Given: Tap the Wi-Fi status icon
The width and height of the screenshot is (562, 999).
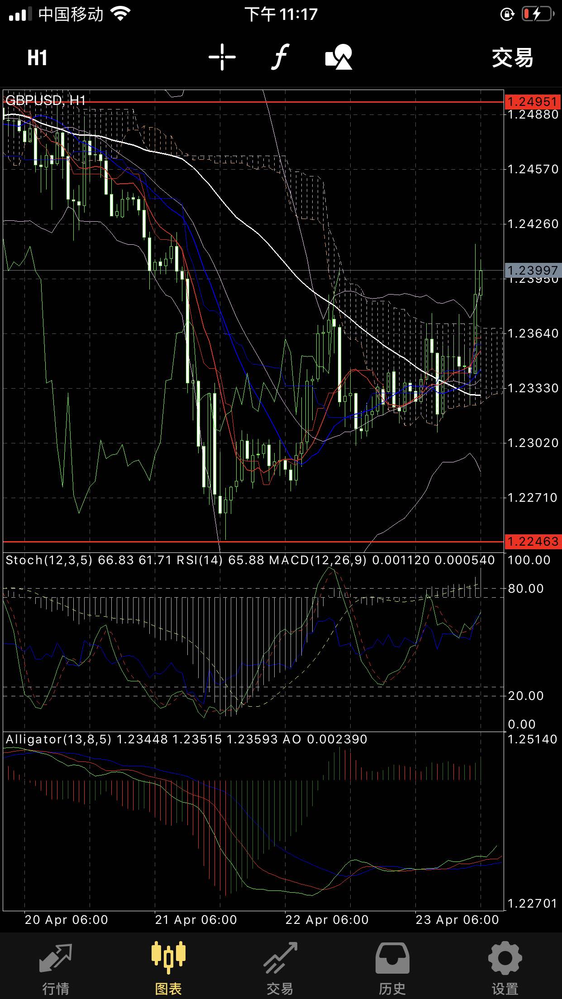Looking at the screenshot, I should tap(120, 14).
